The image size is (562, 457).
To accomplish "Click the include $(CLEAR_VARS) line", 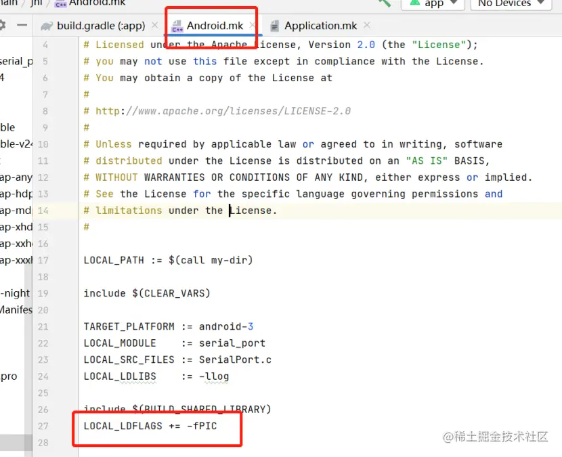I will 146,293.
